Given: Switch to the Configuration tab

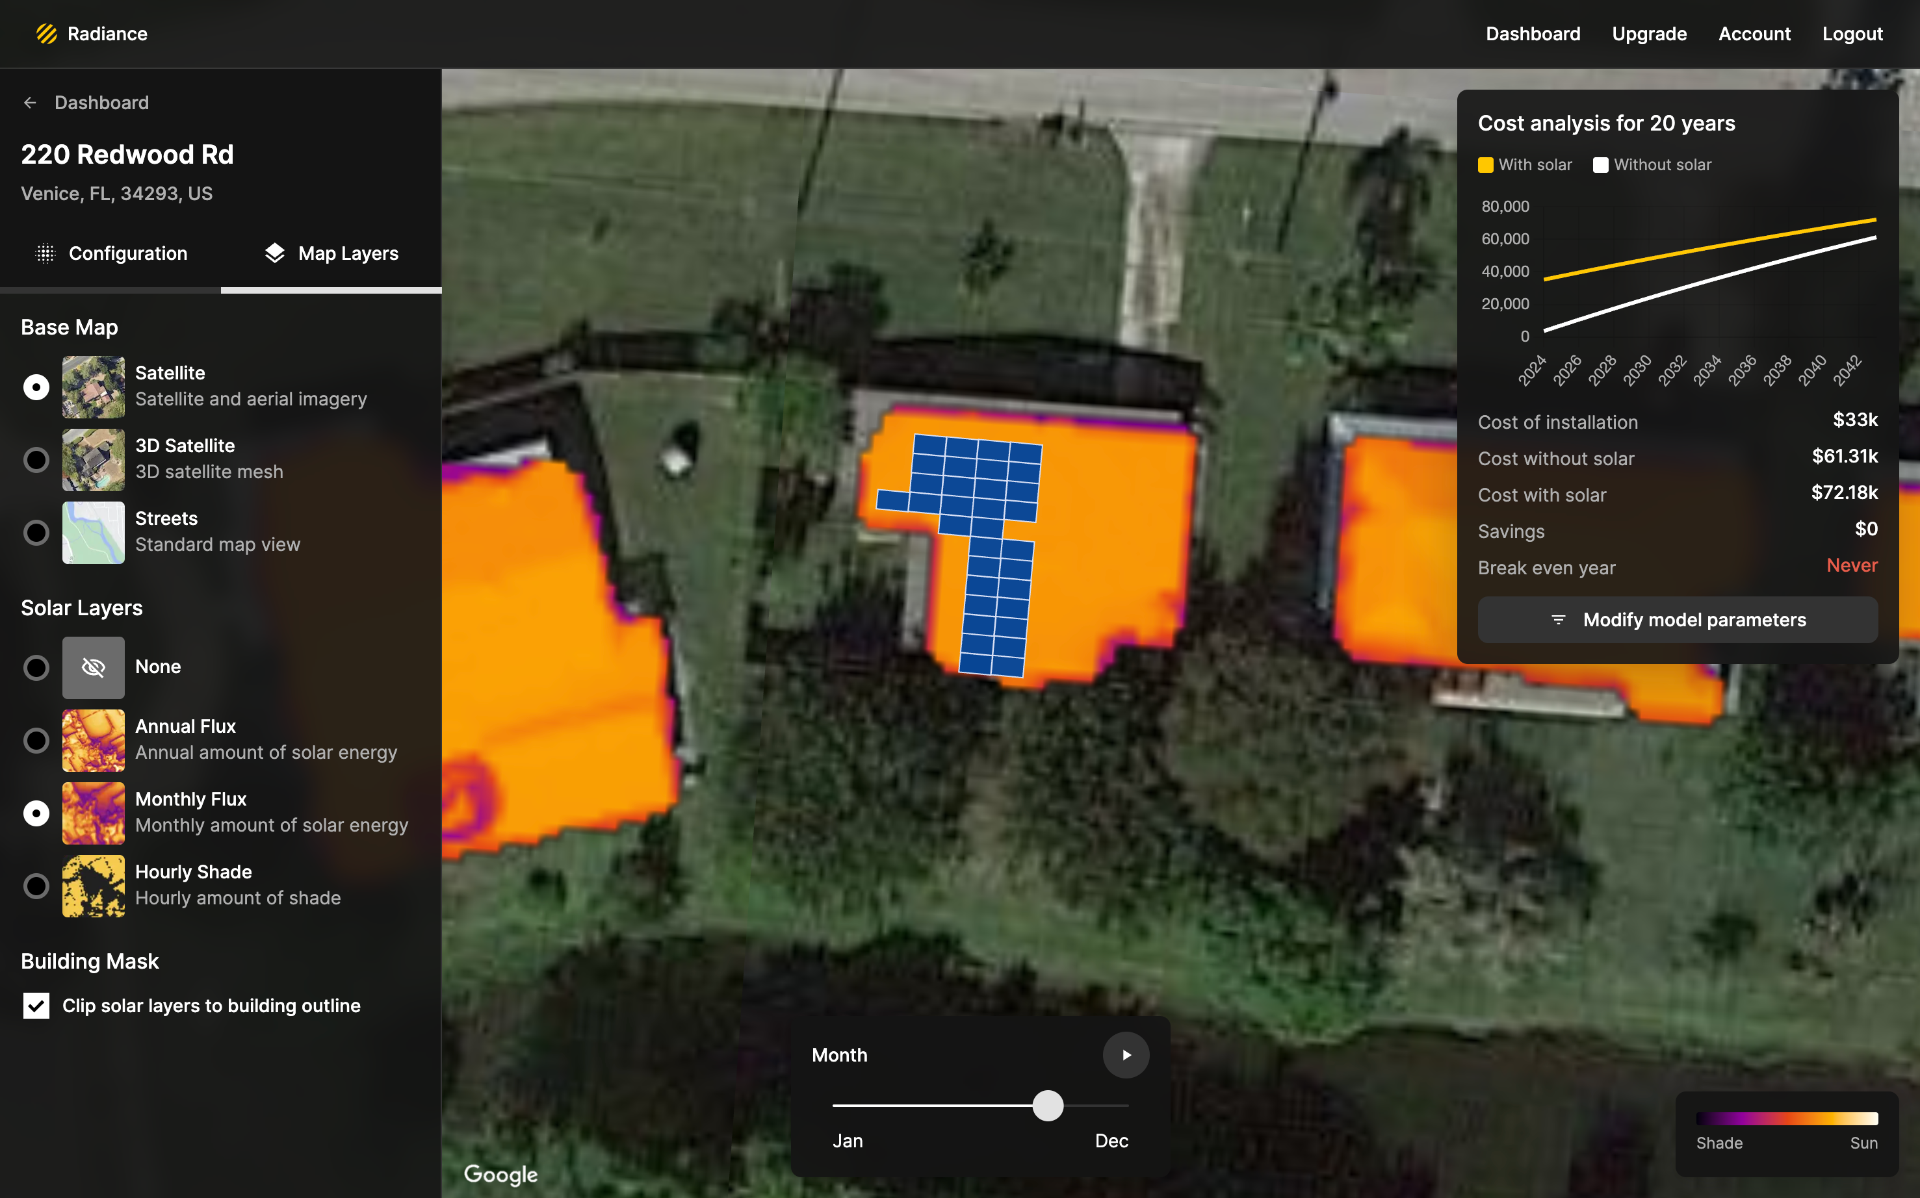Looking at the screenshot, I should 112,253.
